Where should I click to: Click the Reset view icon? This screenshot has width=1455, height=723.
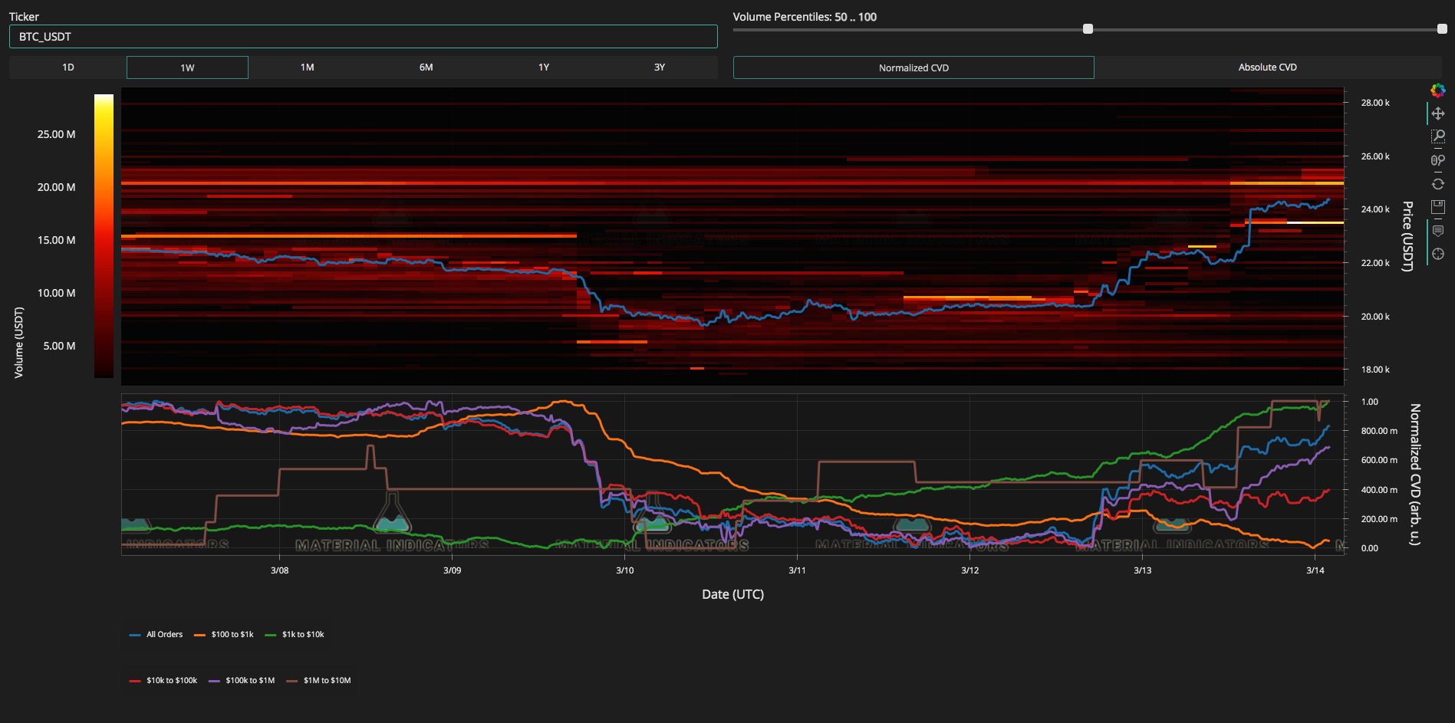point(1438,184)
